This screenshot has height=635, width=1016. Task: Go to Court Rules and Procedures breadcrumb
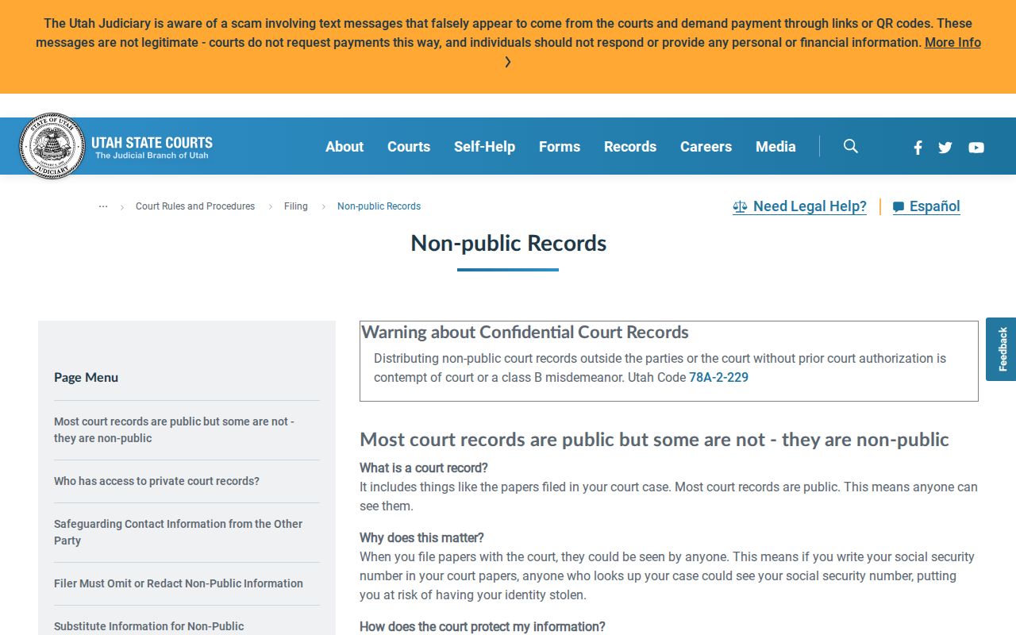(x=195, y=206)
